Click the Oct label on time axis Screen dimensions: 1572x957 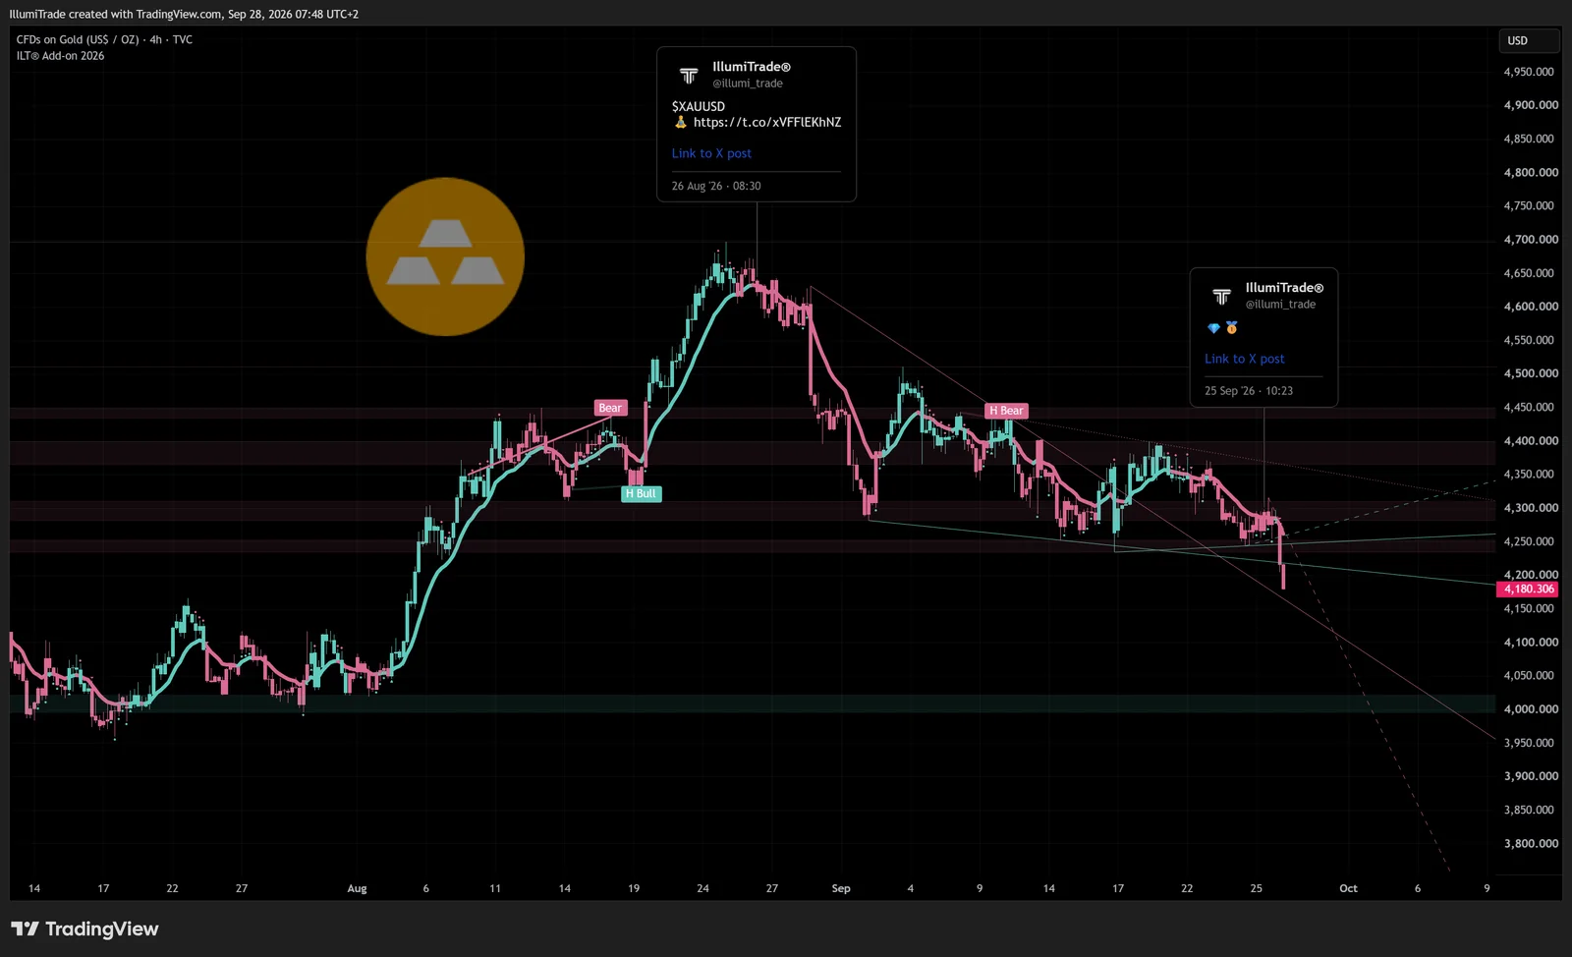(x=1348, y=888)
